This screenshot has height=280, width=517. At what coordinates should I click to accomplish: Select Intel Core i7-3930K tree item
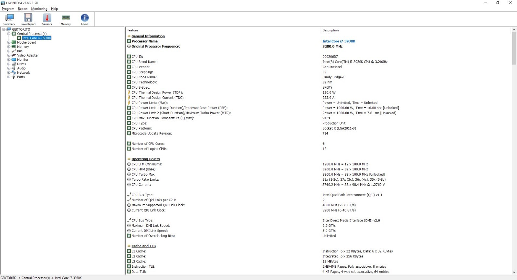(37, 38)
